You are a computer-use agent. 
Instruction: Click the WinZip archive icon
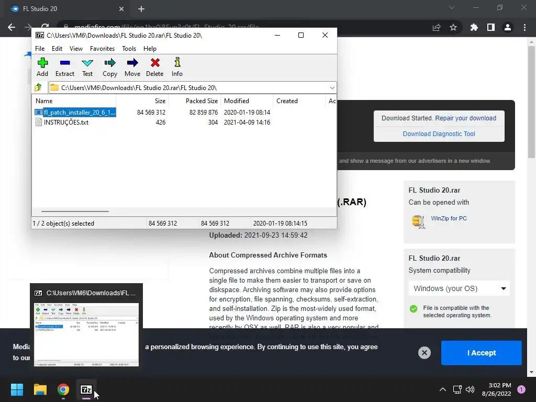418,222
